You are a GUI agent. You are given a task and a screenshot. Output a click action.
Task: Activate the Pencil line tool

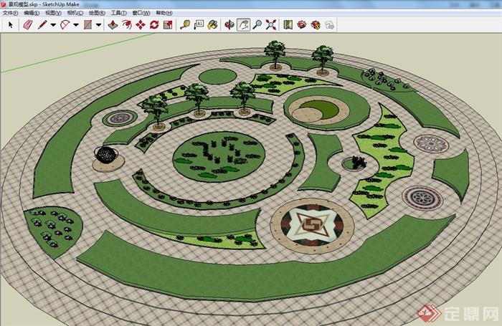(43, 24)
